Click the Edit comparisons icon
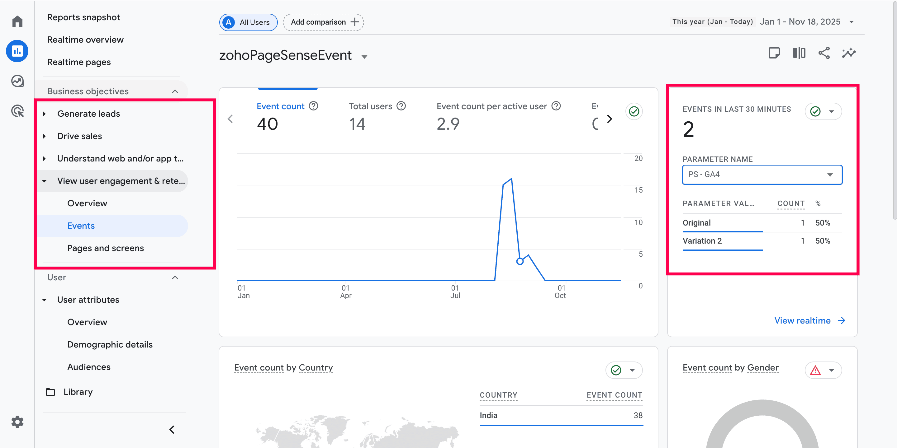This screenshot has width=897, height=448. pyautogui.click(x=799, y=53)
